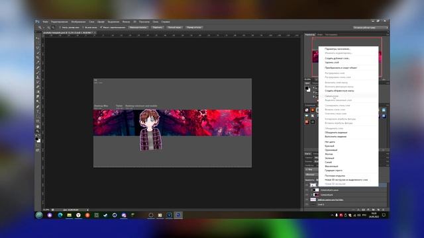Screen dimensions: 424x238
Task: Click the zoom-in magnifier in options bar
Action: [48, 28]
